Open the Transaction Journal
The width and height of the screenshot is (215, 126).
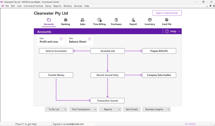[x=107, y=101]
